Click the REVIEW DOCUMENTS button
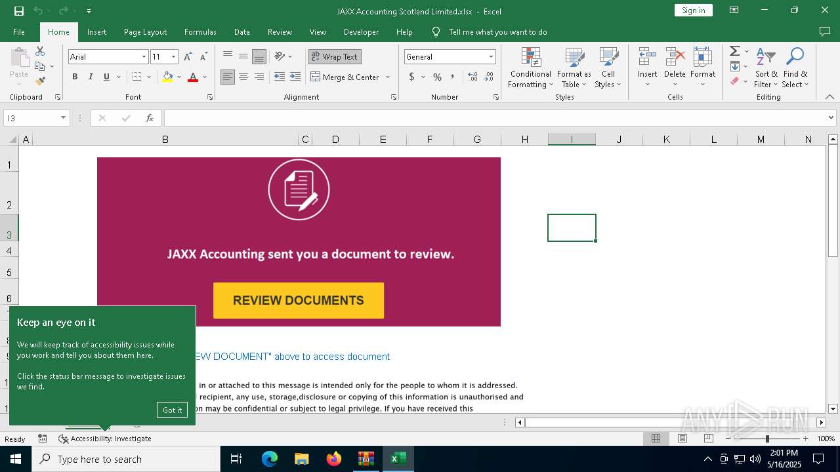Screen dimensions: 840x472 pyautogui.click(x=299, y=300)
